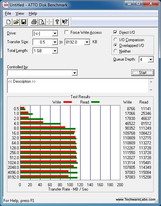161x206 pixels.
Task: Save results using the floppy disk icon
Action: pos(24,22)
